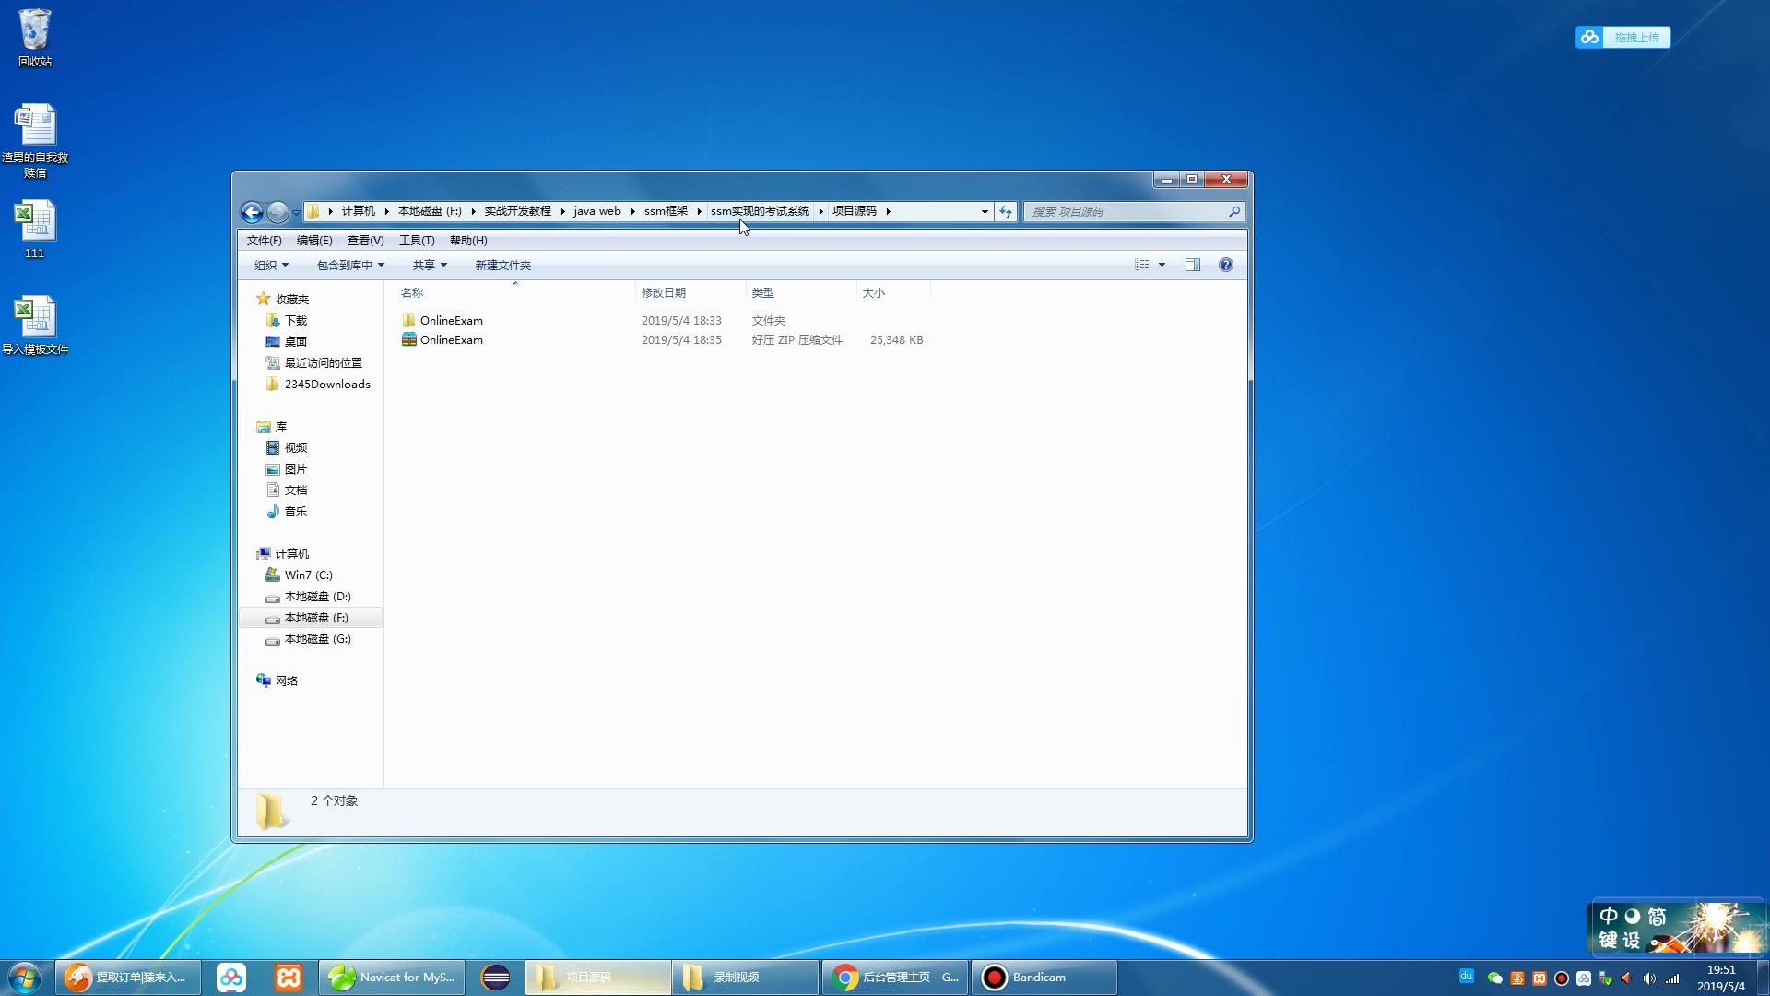Select the 111 Excel file on desktop

click(x=35, y=231)
